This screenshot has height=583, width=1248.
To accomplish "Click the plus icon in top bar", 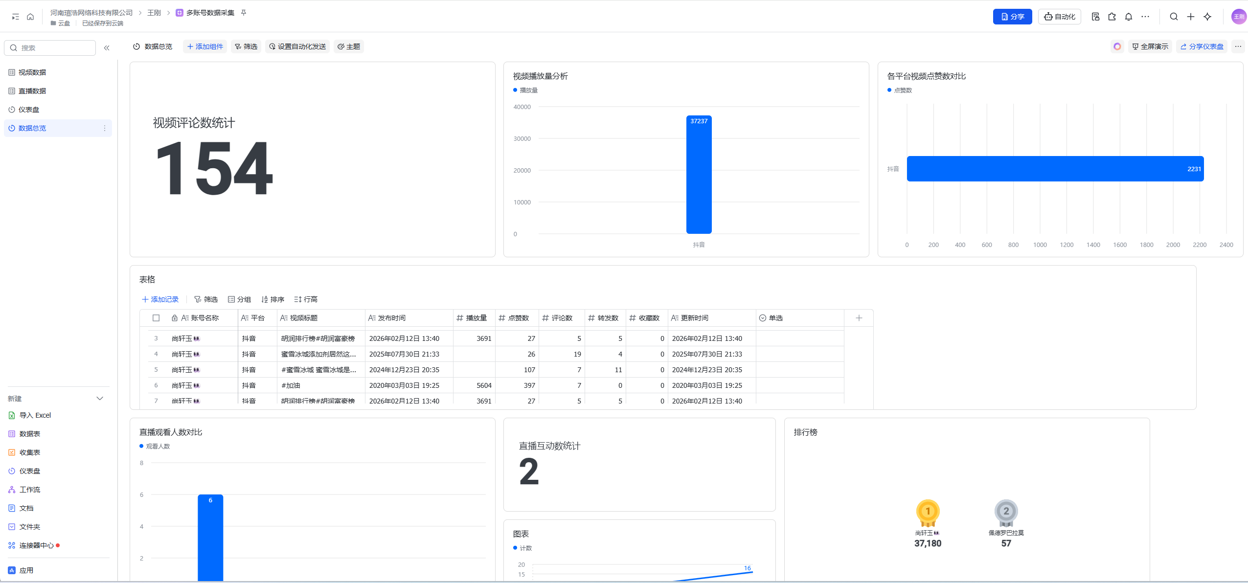I will pos(1190,17).
